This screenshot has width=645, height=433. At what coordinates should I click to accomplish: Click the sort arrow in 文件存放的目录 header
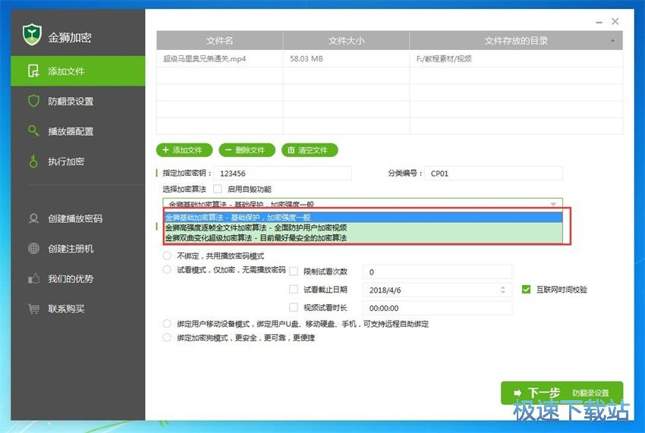click(x=613, y=40)
